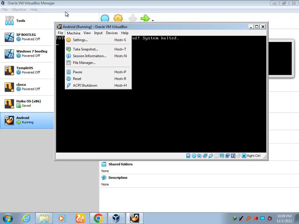Select the Haiku OS (x86) virtual machine

coord(27,104)
